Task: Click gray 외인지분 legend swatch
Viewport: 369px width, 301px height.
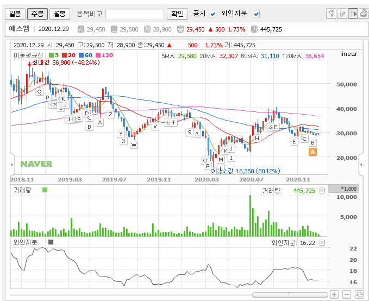Action: tap(51, 242)
